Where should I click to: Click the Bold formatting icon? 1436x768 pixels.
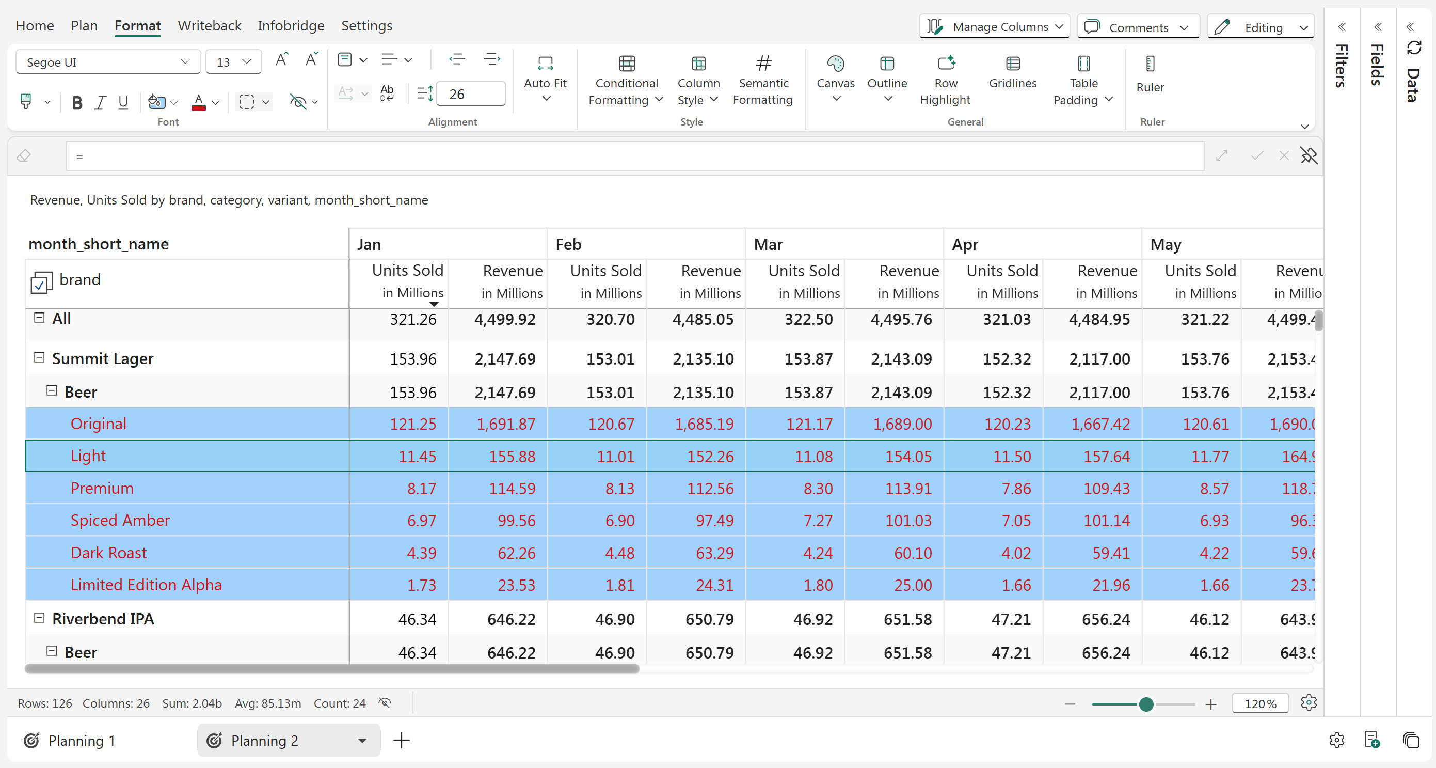tap(77, 102)
